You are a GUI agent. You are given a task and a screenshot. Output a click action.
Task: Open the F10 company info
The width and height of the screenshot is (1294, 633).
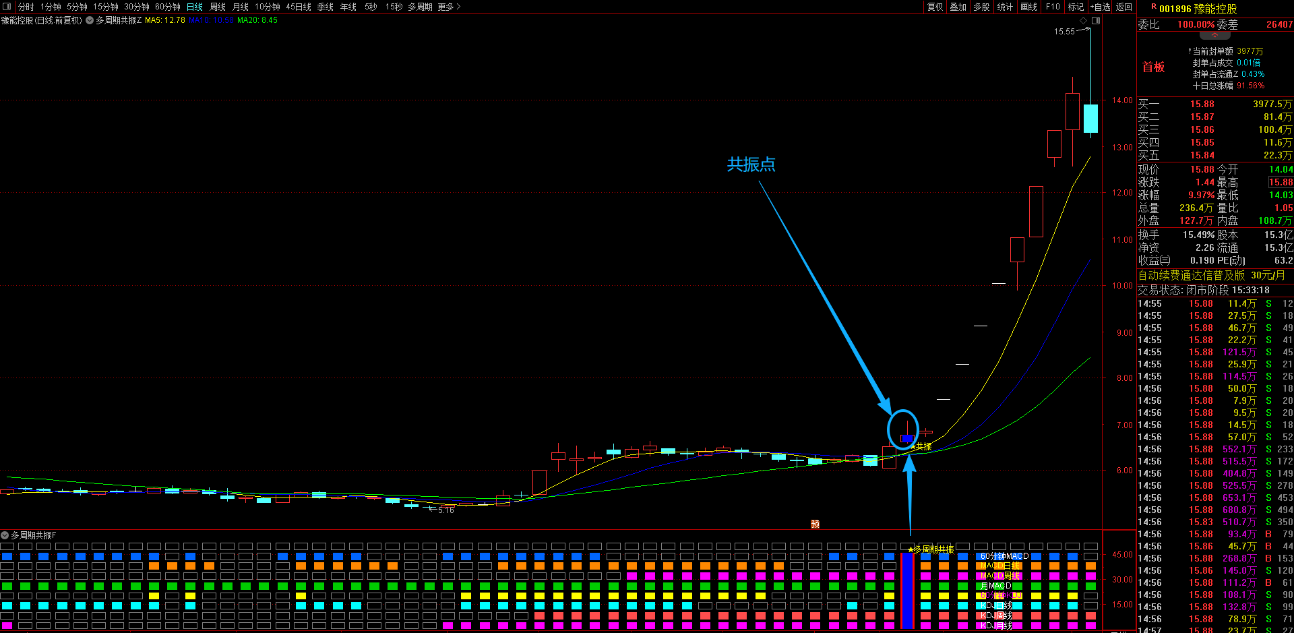[x=1053, y=7]
